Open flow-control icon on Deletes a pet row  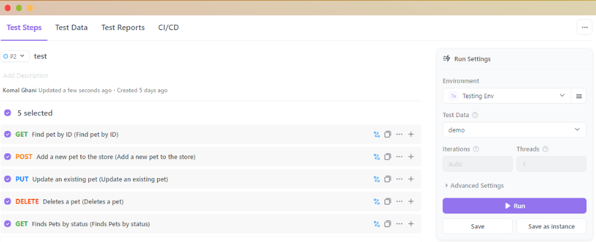[377, 202]
